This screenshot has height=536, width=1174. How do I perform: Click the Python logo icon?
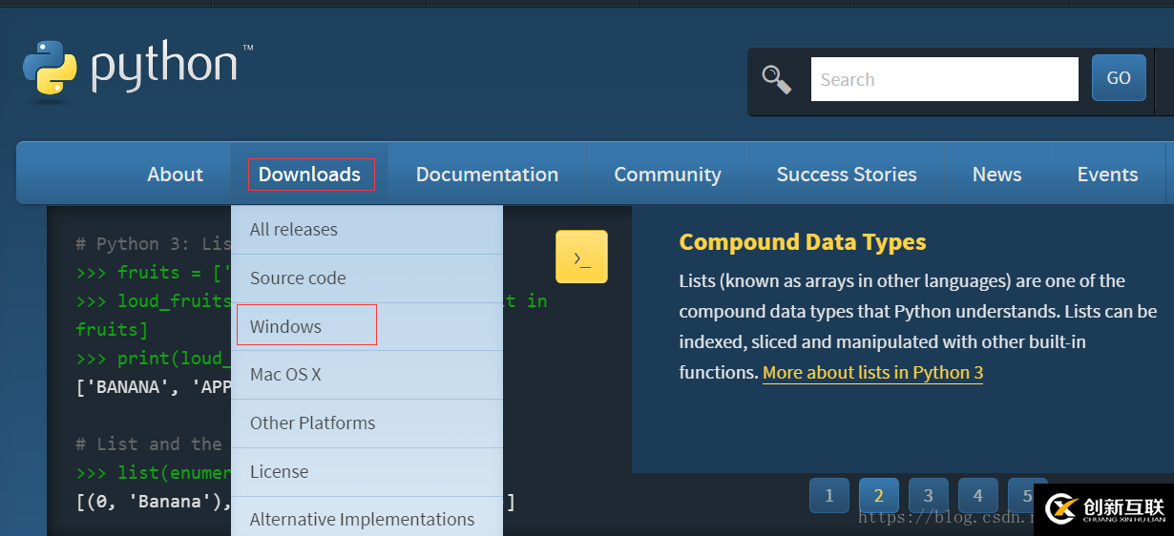tap(50, 70)
